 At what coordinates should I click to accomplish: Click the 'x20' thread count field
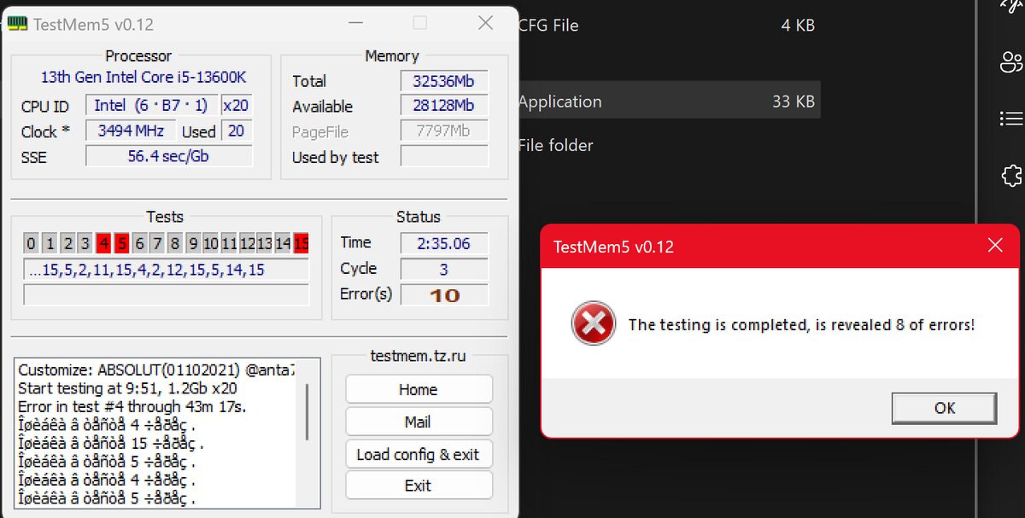pyautogui.click(x=237, y=105)
